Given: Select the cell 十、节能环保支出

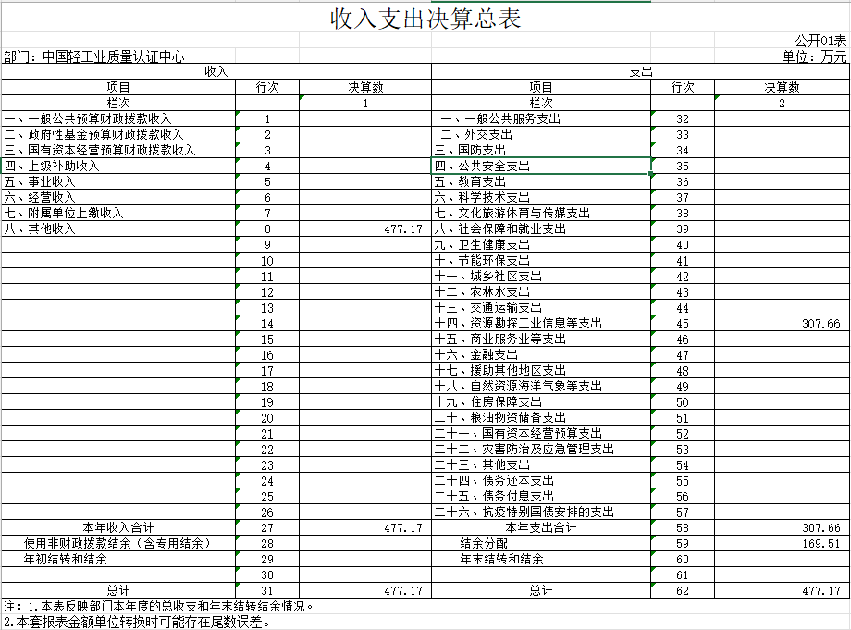Looking at the screenshot, I should pyautogui.click(x=541, y=261).
